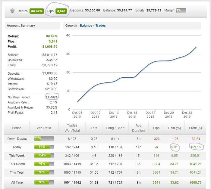Click the Margin 1% progress bar

(181, 10)
